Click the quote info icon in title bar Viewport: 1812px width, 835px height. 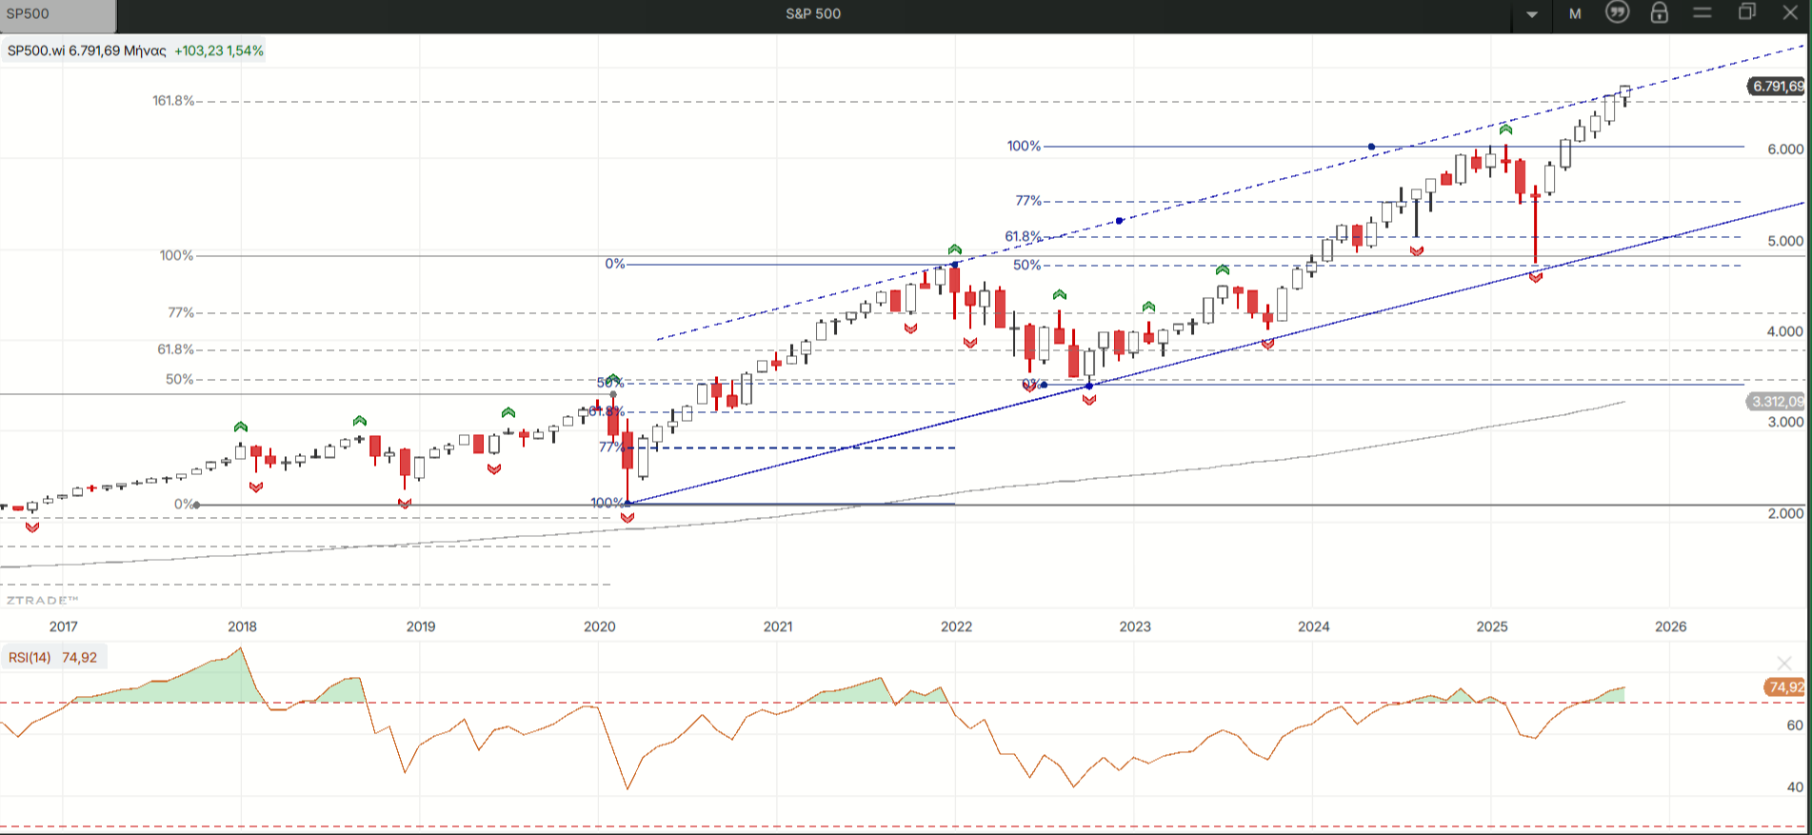tap(1617, 13)
